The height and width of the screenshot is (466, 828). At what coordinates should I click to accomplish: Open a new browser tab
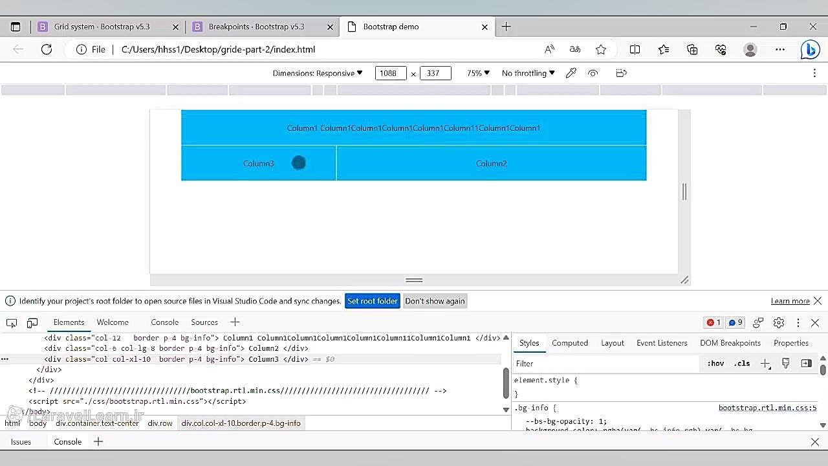pyautogui.click(x=507, y=27)
